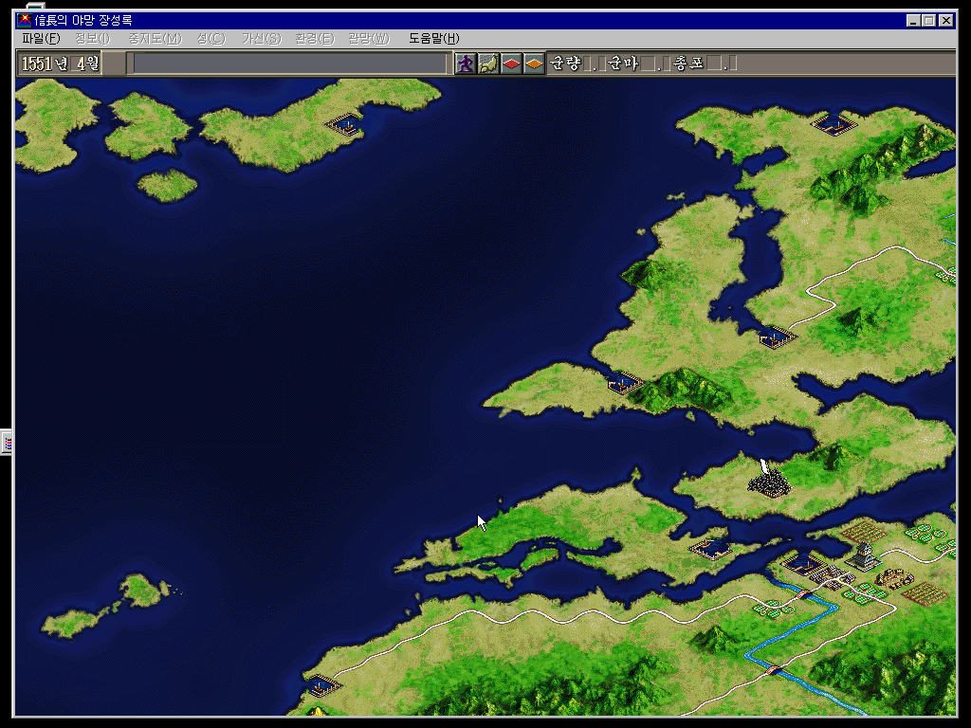Click the empty message bar in toolbar
The image size is (971, 728).
(x=289, y=64)
